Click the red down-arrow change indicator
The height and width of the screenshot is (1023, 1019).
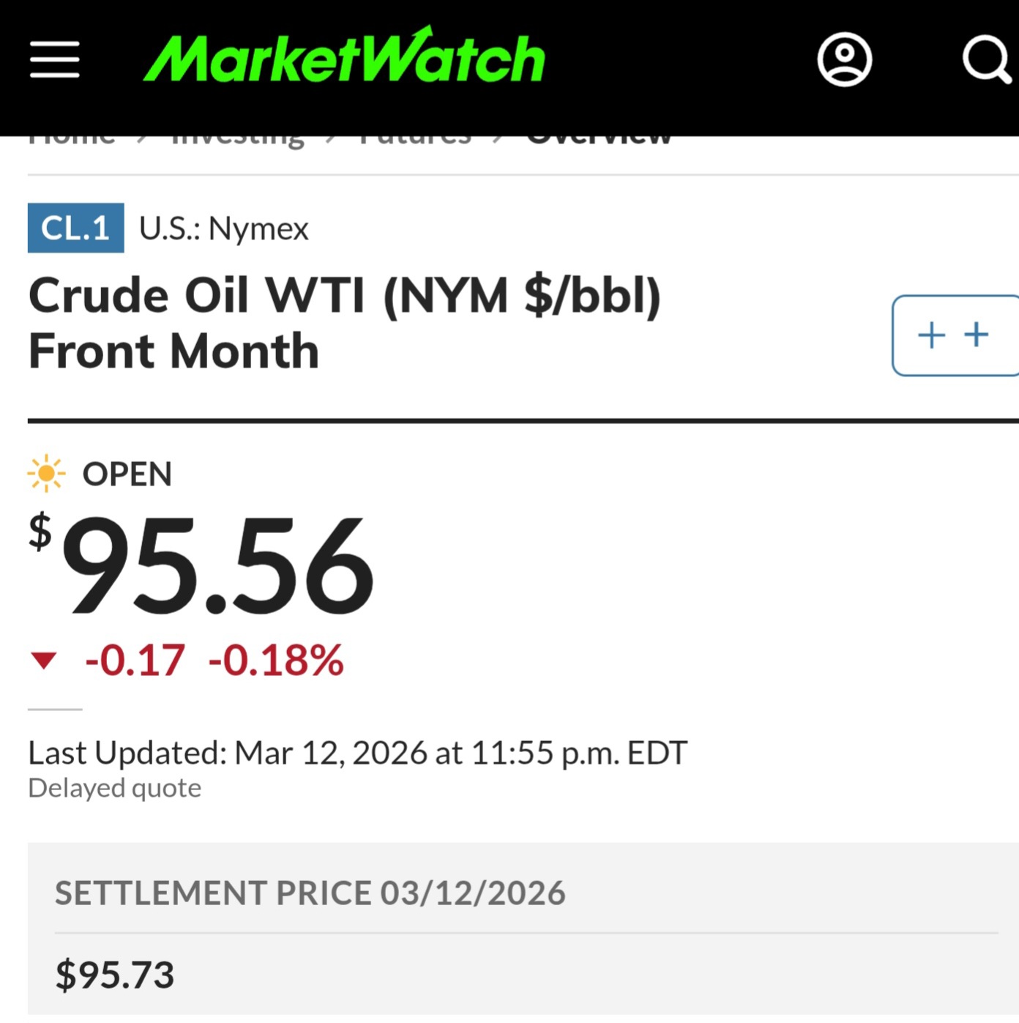(x=44, y=661)
